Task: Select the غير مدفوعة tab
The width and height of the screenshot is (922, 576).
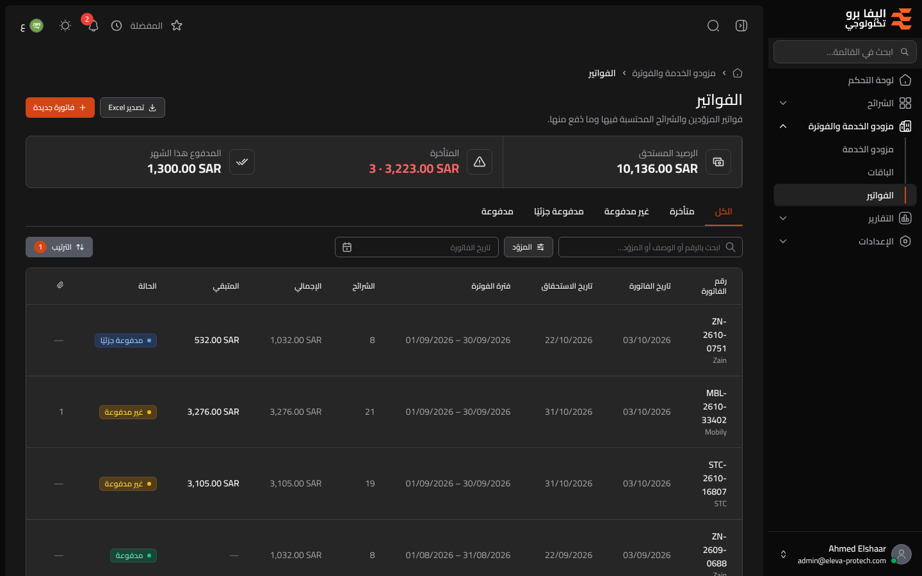Action: pyautogui.click(x=627, y=212)
